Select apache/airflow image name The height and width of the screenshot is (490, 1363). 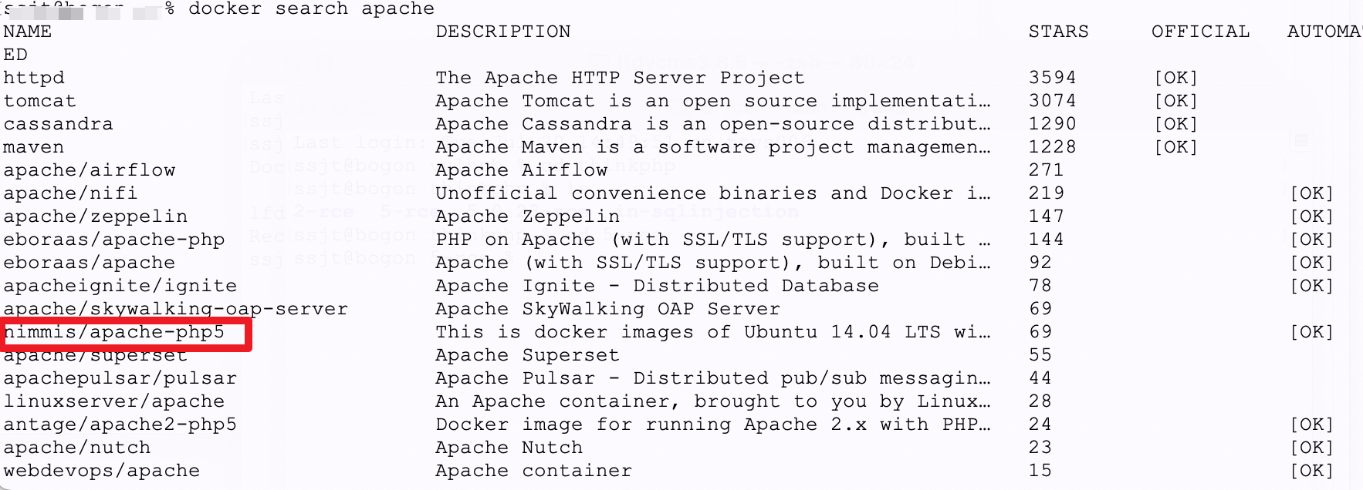(90, 170)
